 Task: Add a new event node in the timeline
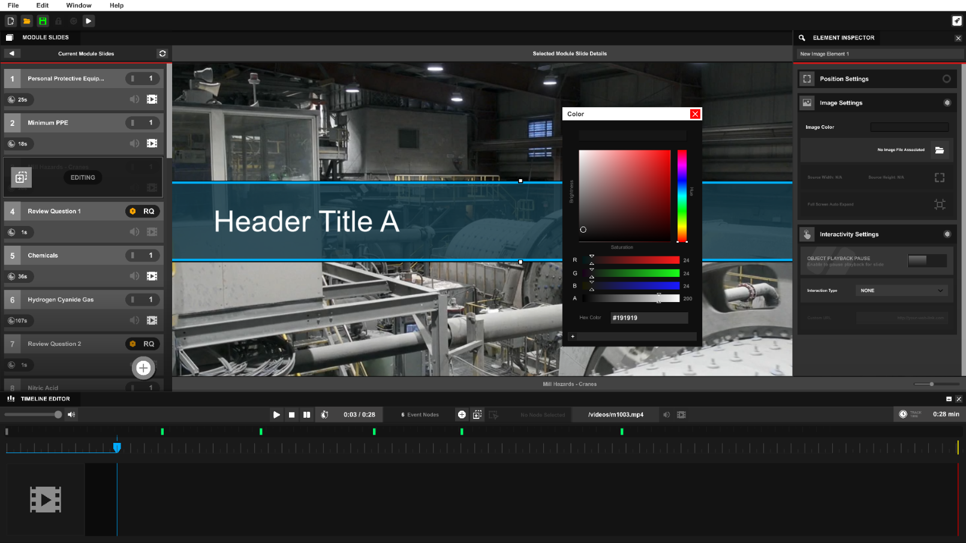point(462,415)
